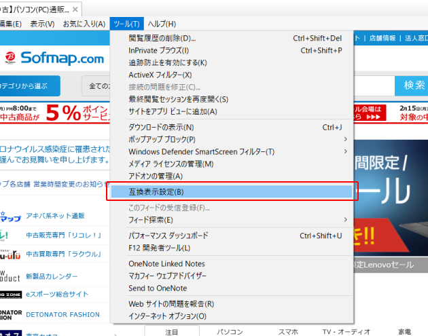Click the new product logo icon
This screenshot has height=336, width=428.
click(10, 276)
